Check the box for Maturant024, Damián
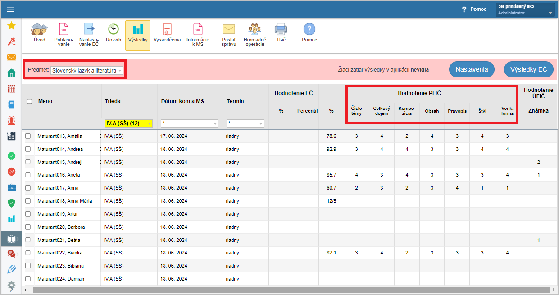Screen dimensions: 559x295 (x=28, y=279)
